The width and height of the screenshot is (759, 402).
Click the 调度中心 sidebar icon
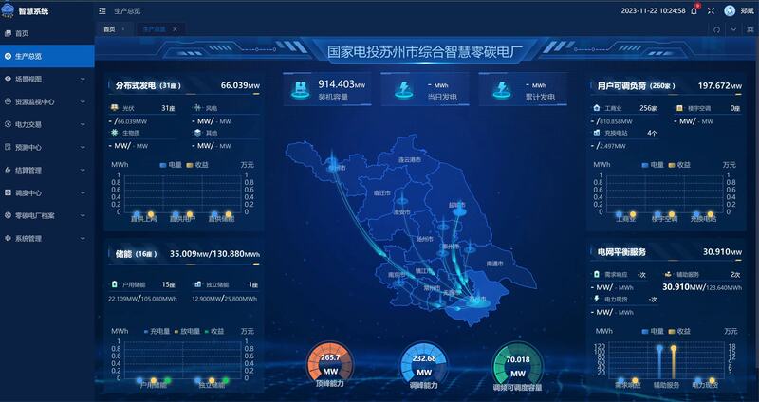8,192
